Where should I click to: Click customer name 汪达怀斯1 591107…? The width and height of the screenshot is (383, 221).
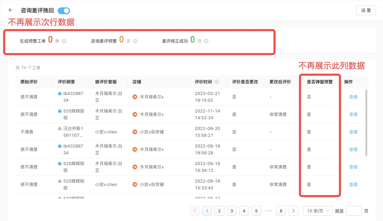(x=73, y=132)
